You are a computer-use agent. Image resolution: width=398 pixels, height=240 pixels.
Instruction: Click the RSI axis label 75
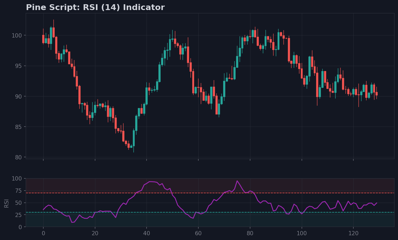(18, 191)
